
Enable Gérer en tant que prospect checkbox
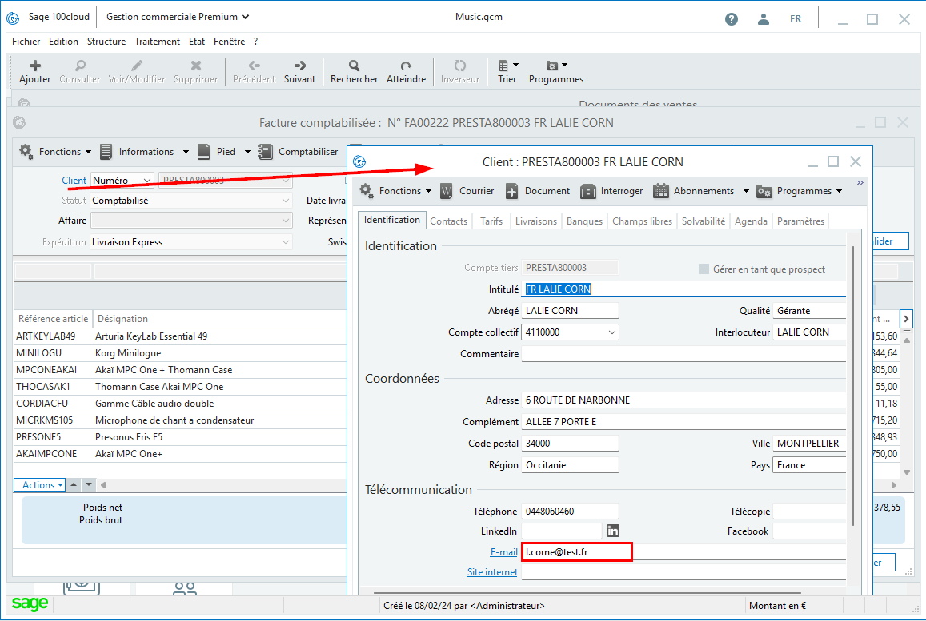[704, 269]
